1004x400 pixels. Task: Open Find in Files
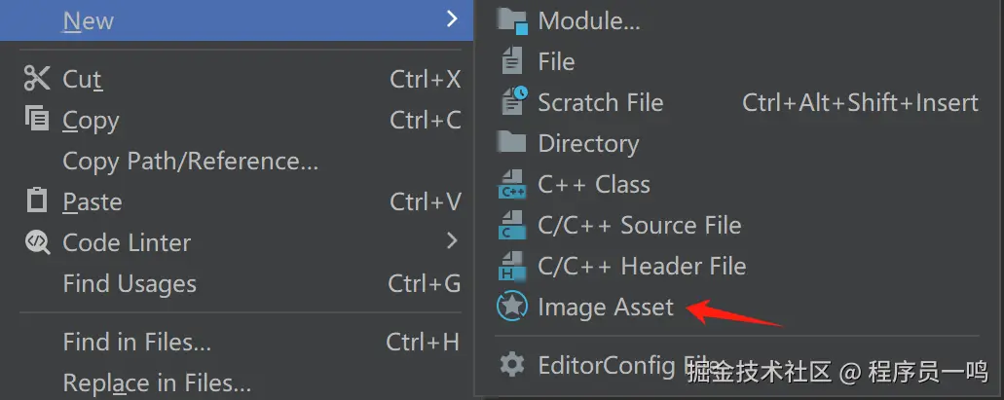pyautogui.click(x=136, y=342)
